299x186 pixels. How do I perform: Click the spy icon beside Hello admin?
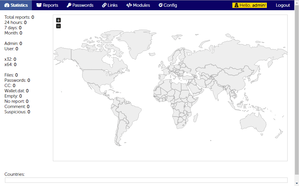coord(236,5)
